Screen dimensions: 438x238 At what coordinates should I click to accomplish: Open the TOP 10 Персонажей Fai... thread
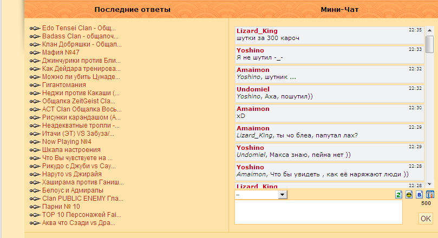(82, 215)
